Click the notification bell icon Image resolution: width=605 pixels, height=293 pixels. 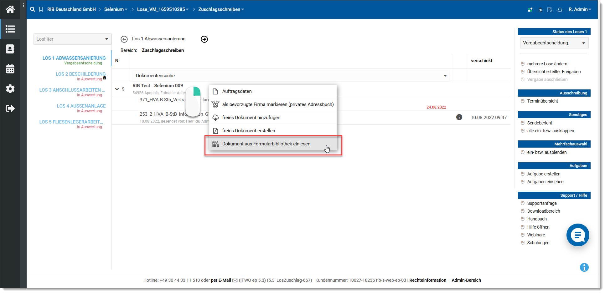pos(560,10)
